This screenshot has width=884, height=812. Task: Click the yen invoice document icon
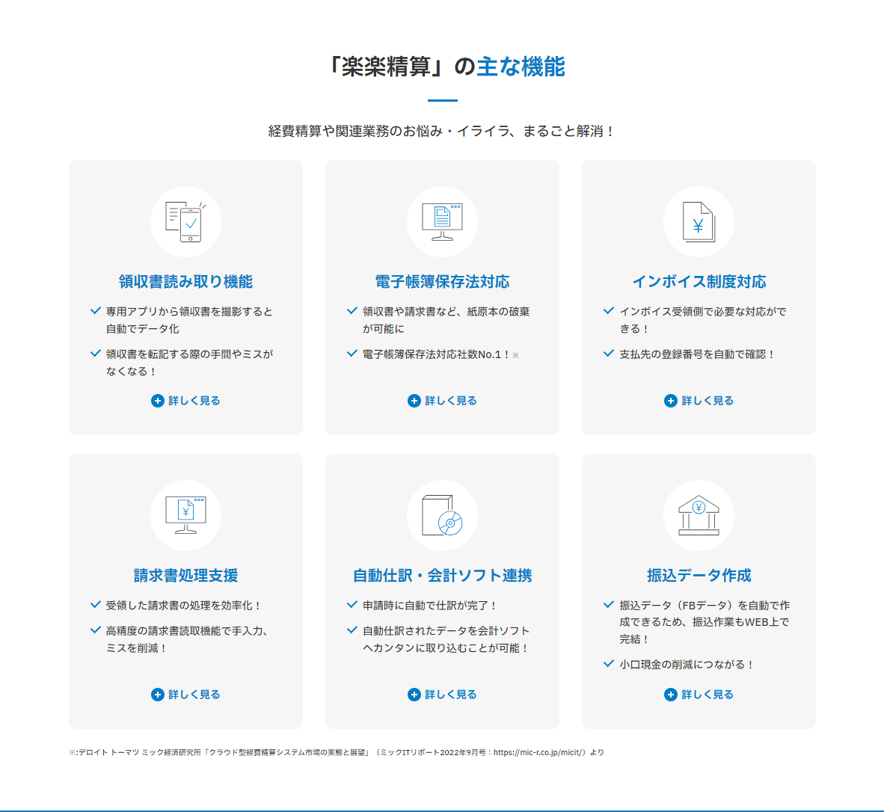[x=699, y=222]
